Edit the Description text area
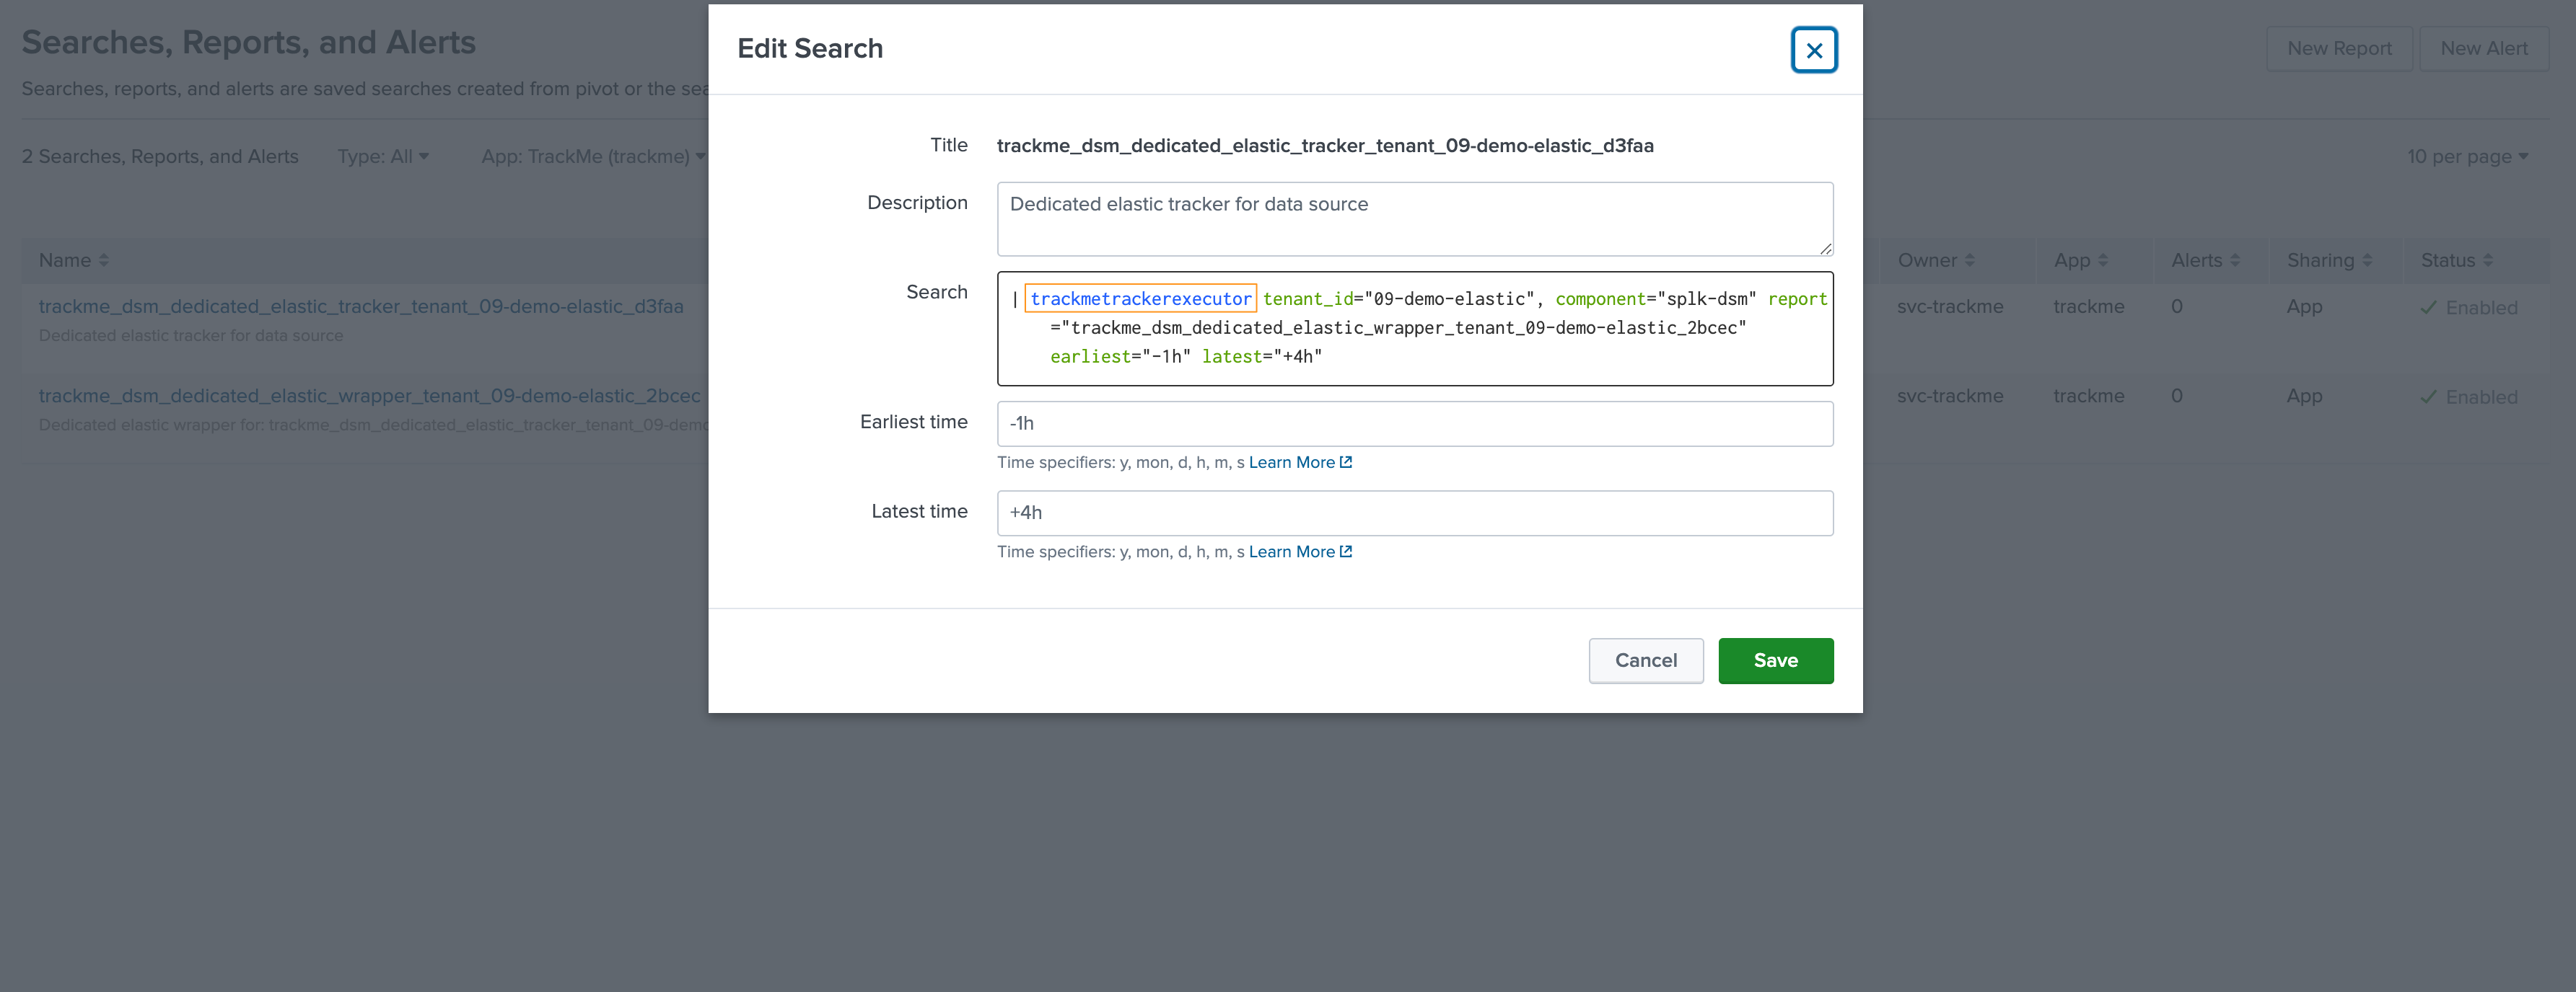2576x992 pixels. [x=1414, y=218]
